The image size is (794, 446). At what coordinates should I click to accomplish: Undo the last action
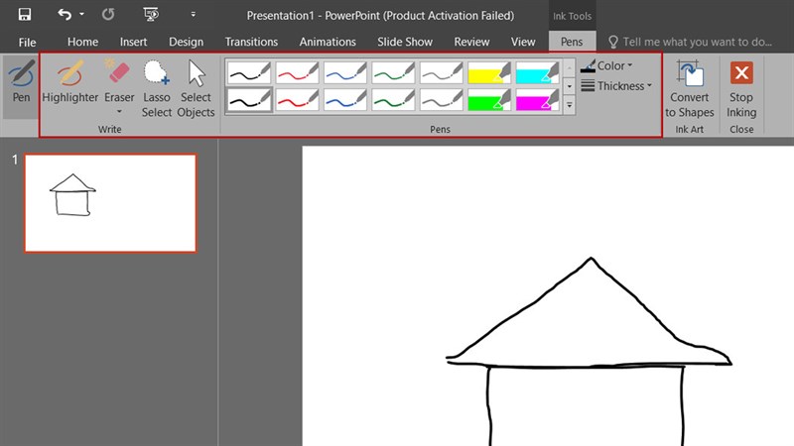[65, 14]
